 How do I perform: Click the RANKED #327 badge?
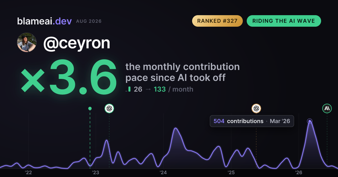pos(217,21)
